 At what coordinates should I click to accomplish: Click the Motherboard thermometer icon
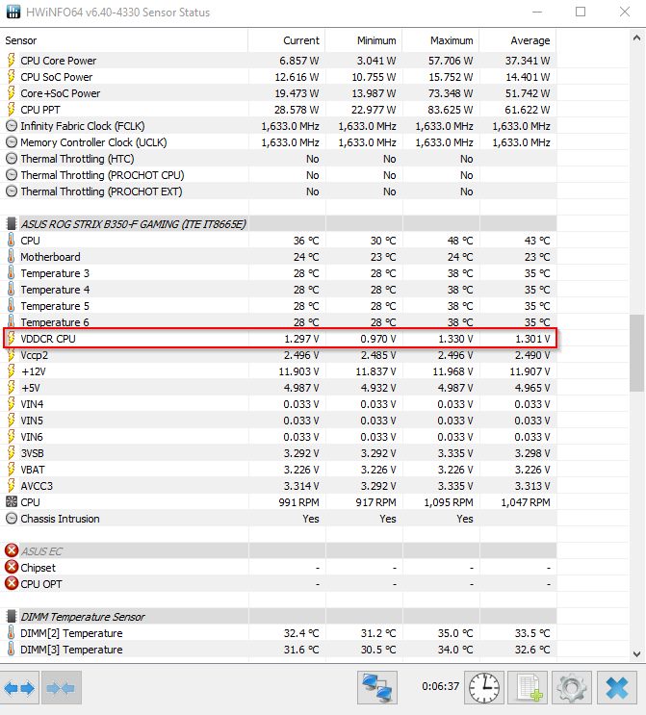coord(11,257)
